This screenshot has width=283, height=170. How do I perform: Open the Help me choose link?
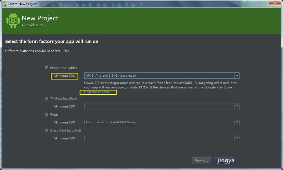coord(98,92)
